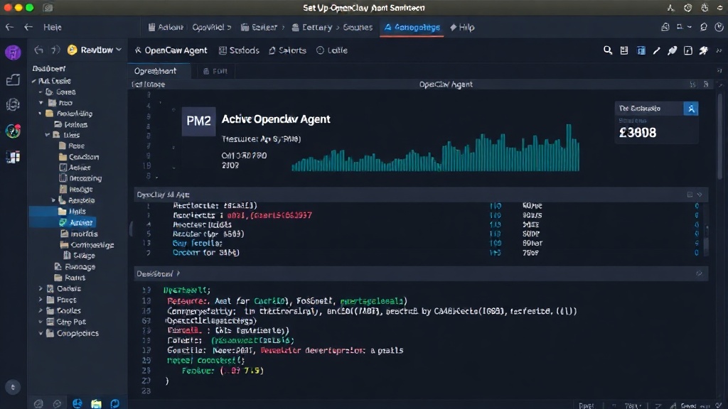Select the pencil edit icon in toolbar
728x409 pixels.
pyautogui.click(x=656, y=50)
